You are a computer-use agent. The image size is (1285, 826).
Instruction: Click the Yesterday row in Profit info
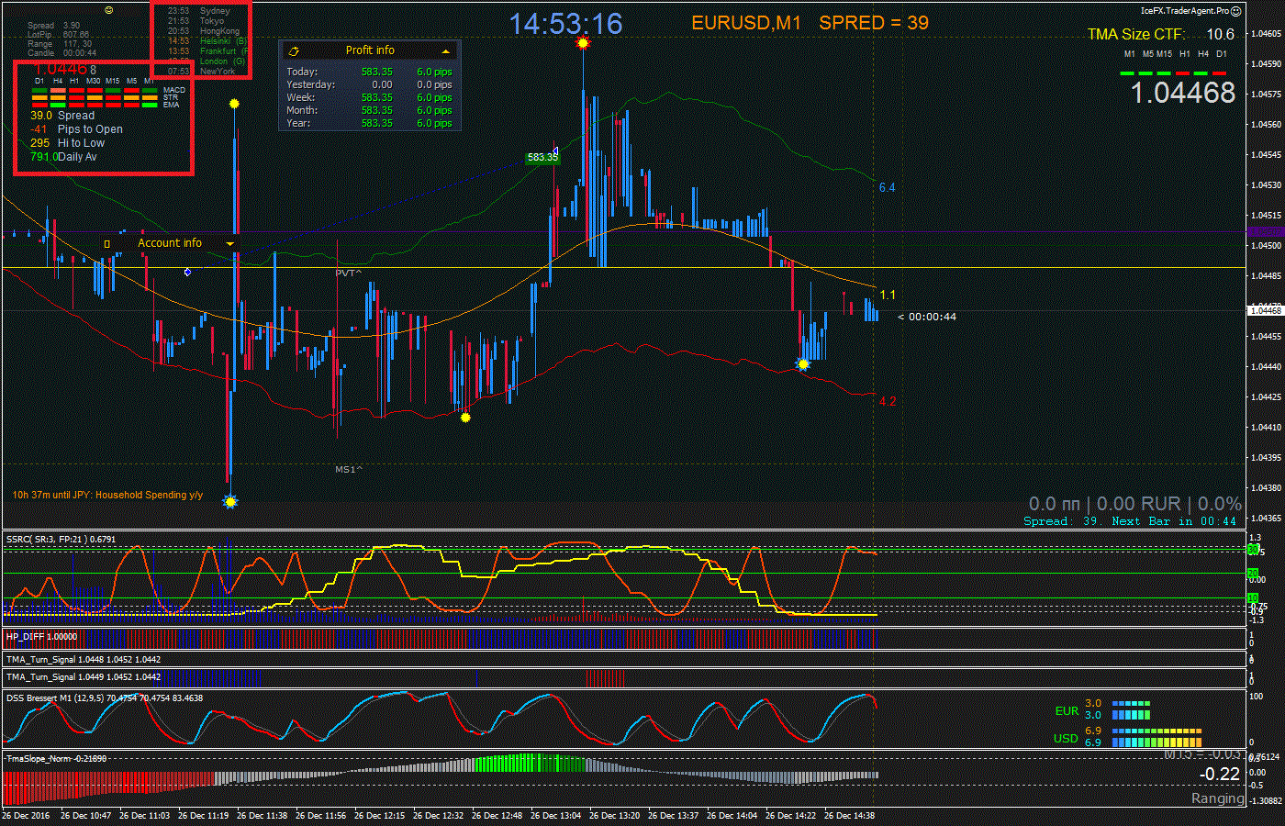click(369, 84)
